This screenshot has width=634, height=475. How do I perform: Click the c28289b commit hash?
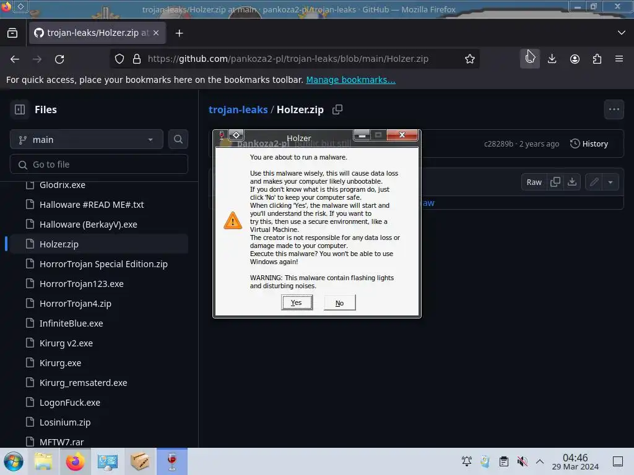(x=498, y=143)
